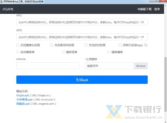Tick the 获取已安装App checkbox
Viewport: 167px width, 123px height.
click(120, 45)
